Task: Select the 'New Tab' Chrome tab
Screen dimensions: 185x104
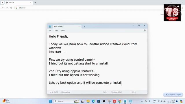Action: click(x=19, y=3)
